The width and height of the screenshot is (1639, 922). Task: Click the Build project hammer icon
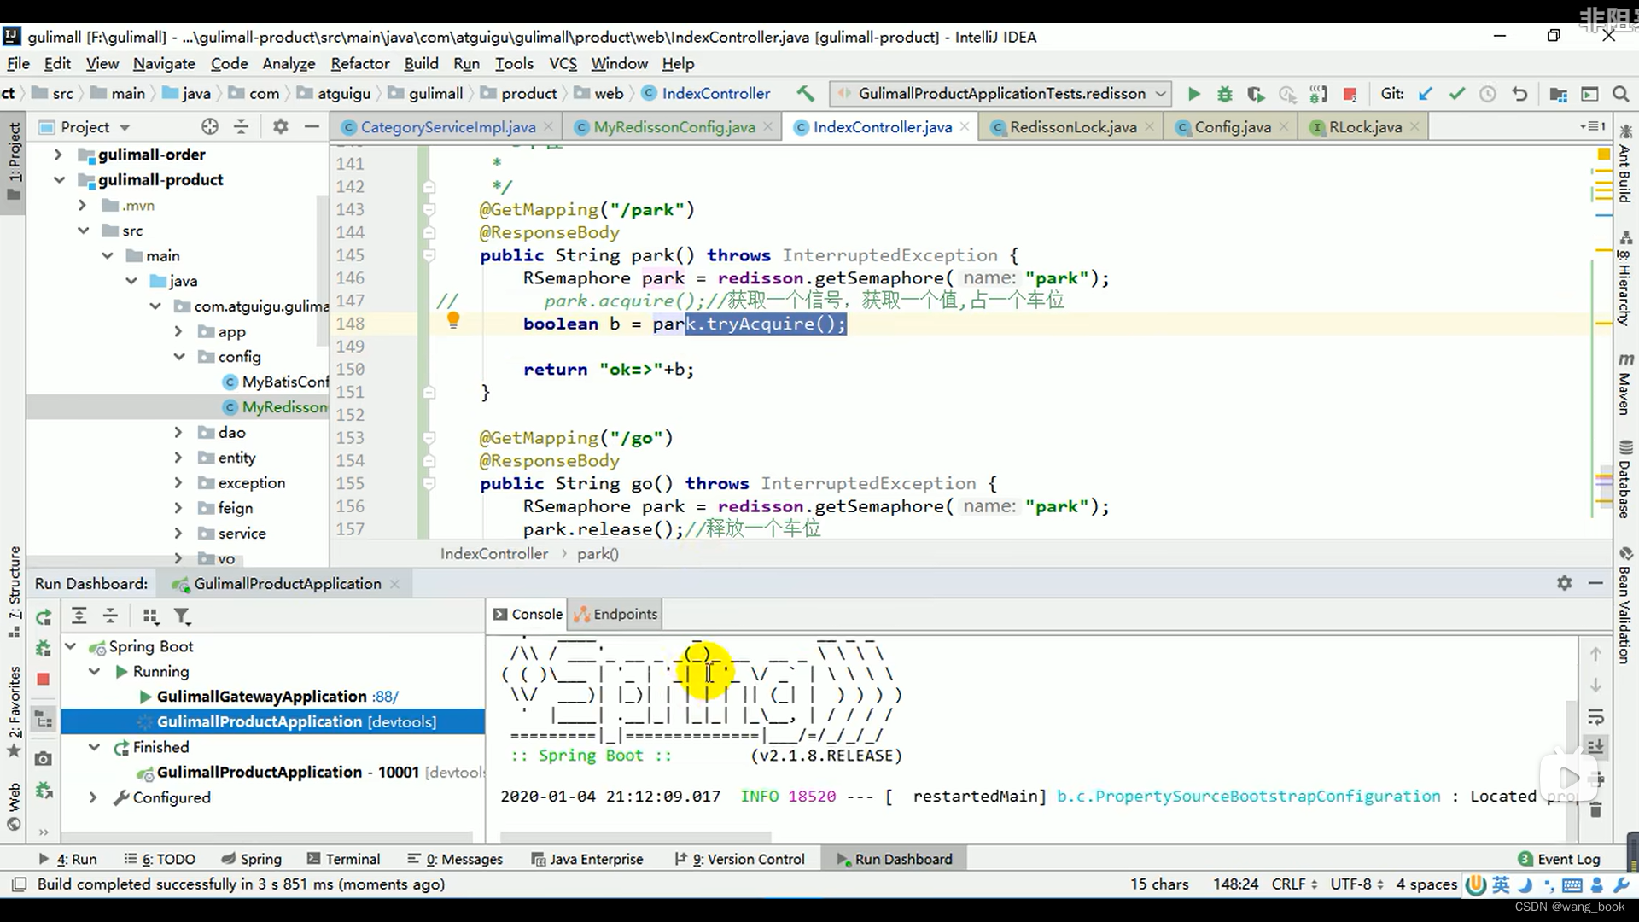pyautogui.click(x=805, y=93)
